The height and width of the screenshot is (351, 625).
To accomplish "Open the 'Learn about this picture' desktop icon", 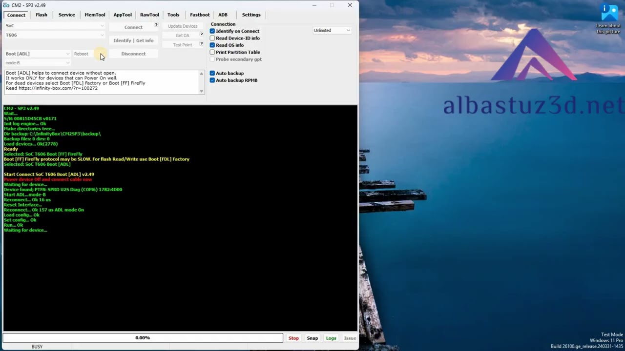I will tap(609, 19).
